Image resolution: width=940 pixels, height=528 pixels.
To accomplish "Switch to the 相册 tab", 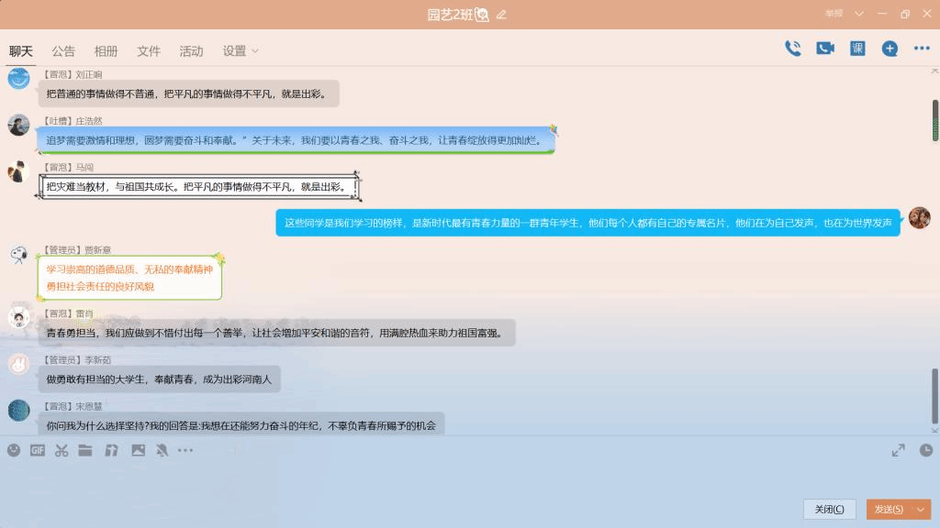I will tap(106, 51).
